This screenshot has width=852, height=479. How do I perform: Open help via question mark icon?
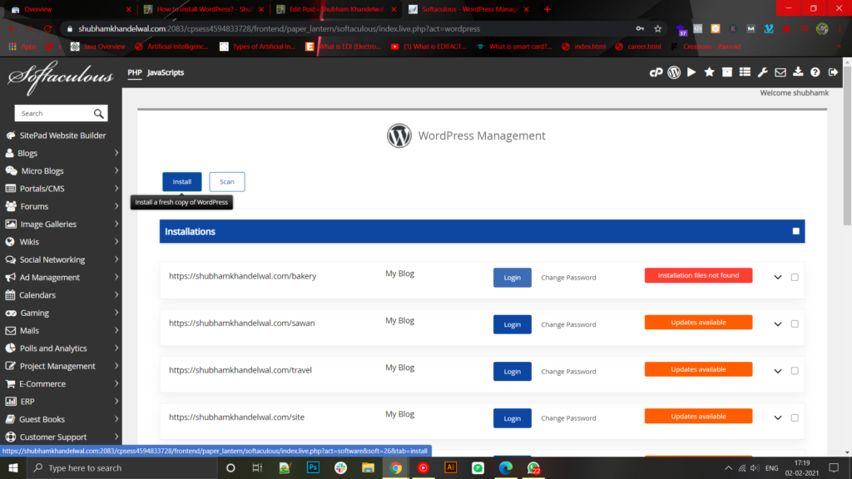815,72
